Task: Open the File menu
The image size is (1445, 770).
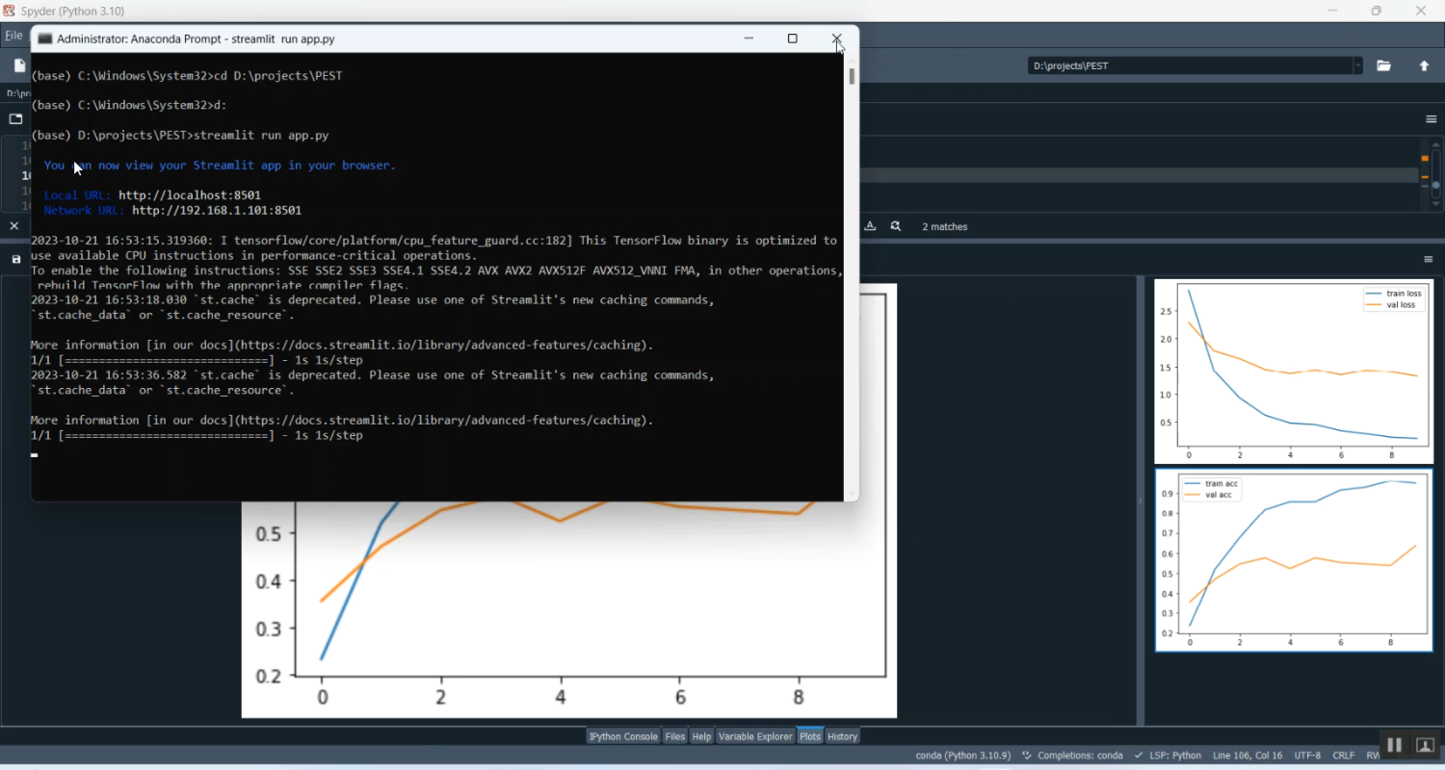Action: tap(13, 36)
